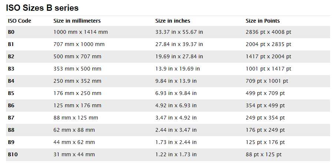Click the B0 row code cell
Screen dimensions: 336x167
coord(11,32)
